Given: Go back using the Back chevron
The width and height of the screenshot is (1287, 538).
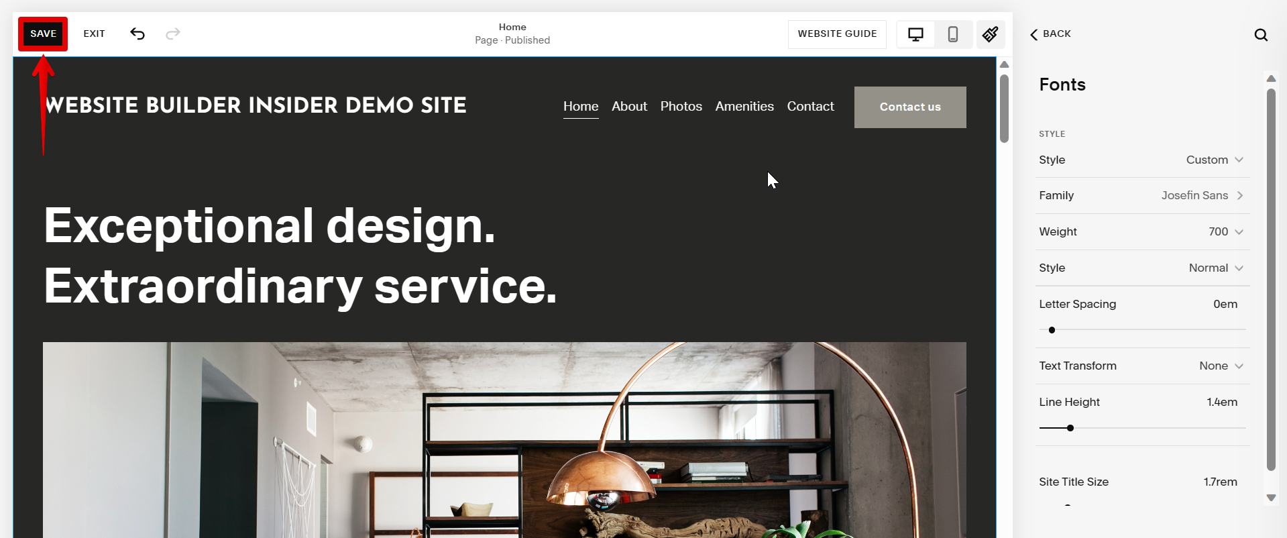Looking at the screenshot, I should (x=1050, y=34).
